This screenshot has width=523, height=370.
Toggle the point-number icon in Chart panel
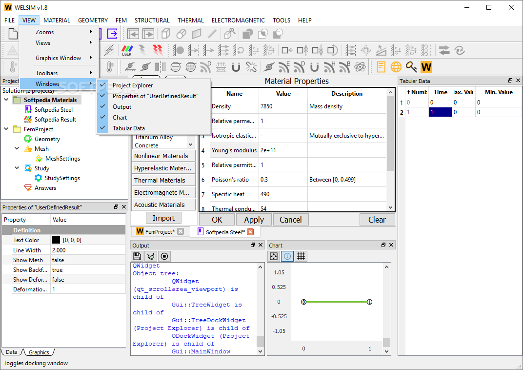(287, 256)
